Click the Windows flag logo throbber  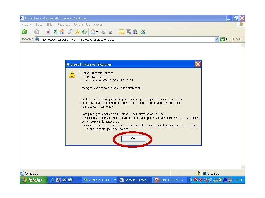[241, 25]
